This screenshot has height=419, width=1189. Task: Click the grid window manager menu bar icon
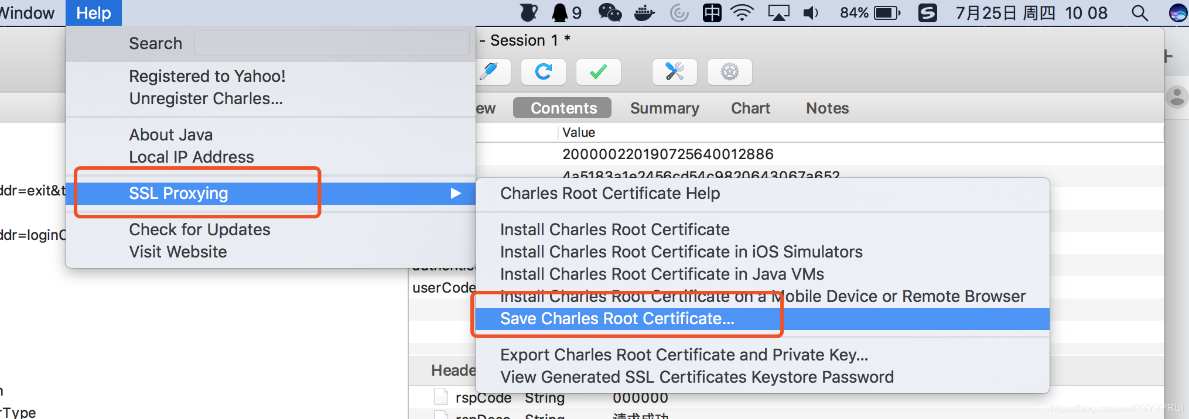click(x=712, y=13)
